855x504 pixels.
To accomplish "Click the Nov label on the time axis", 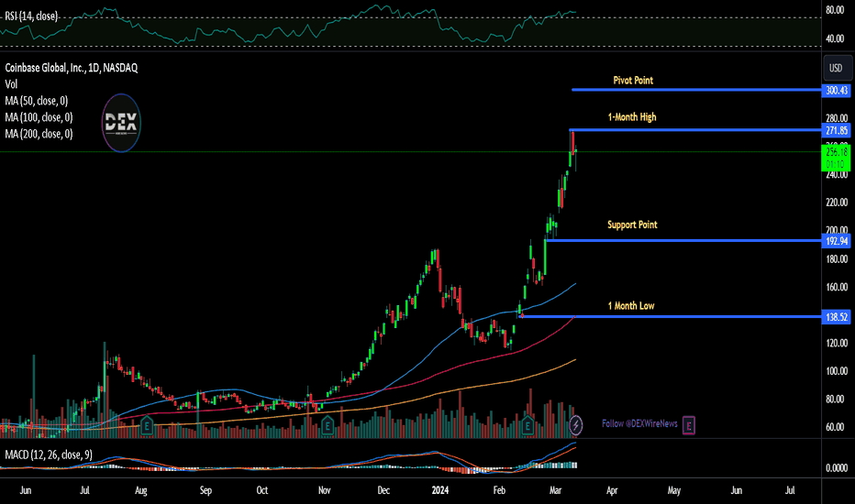I will coord(325,490).
